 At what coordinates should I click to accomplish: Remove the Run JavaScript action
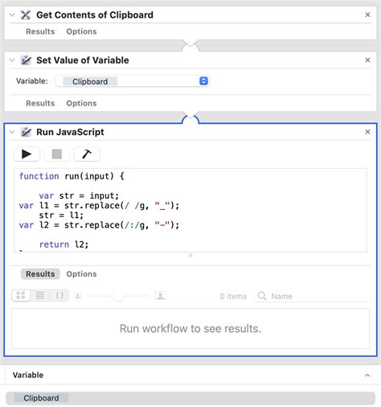[367, 132]
